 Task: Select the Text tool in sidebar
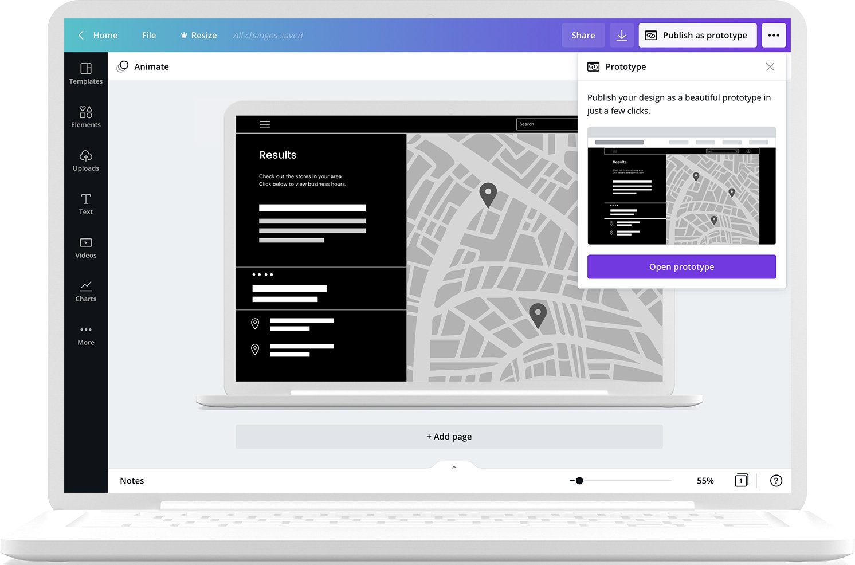click(86, 204)
